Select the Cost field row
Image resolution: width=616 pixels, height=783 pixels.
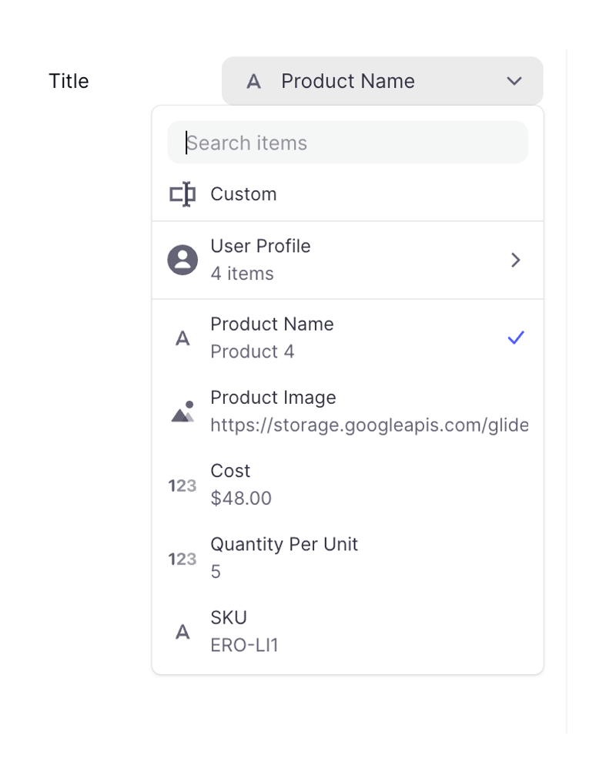click(308, 484)
